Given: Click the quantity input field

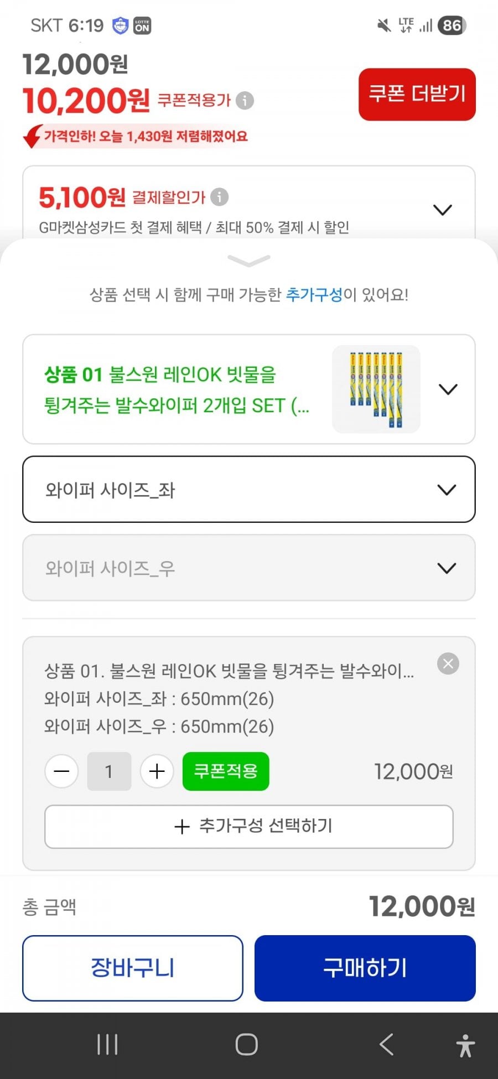Looking at the screenshot, I should [109, 771].
